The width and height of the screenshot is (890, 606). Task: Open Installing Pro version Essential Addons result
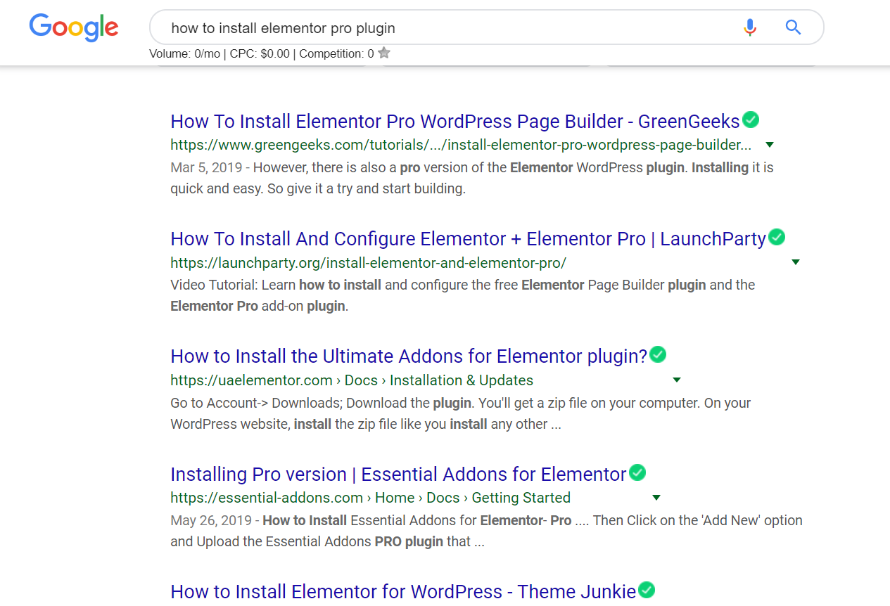398,474
